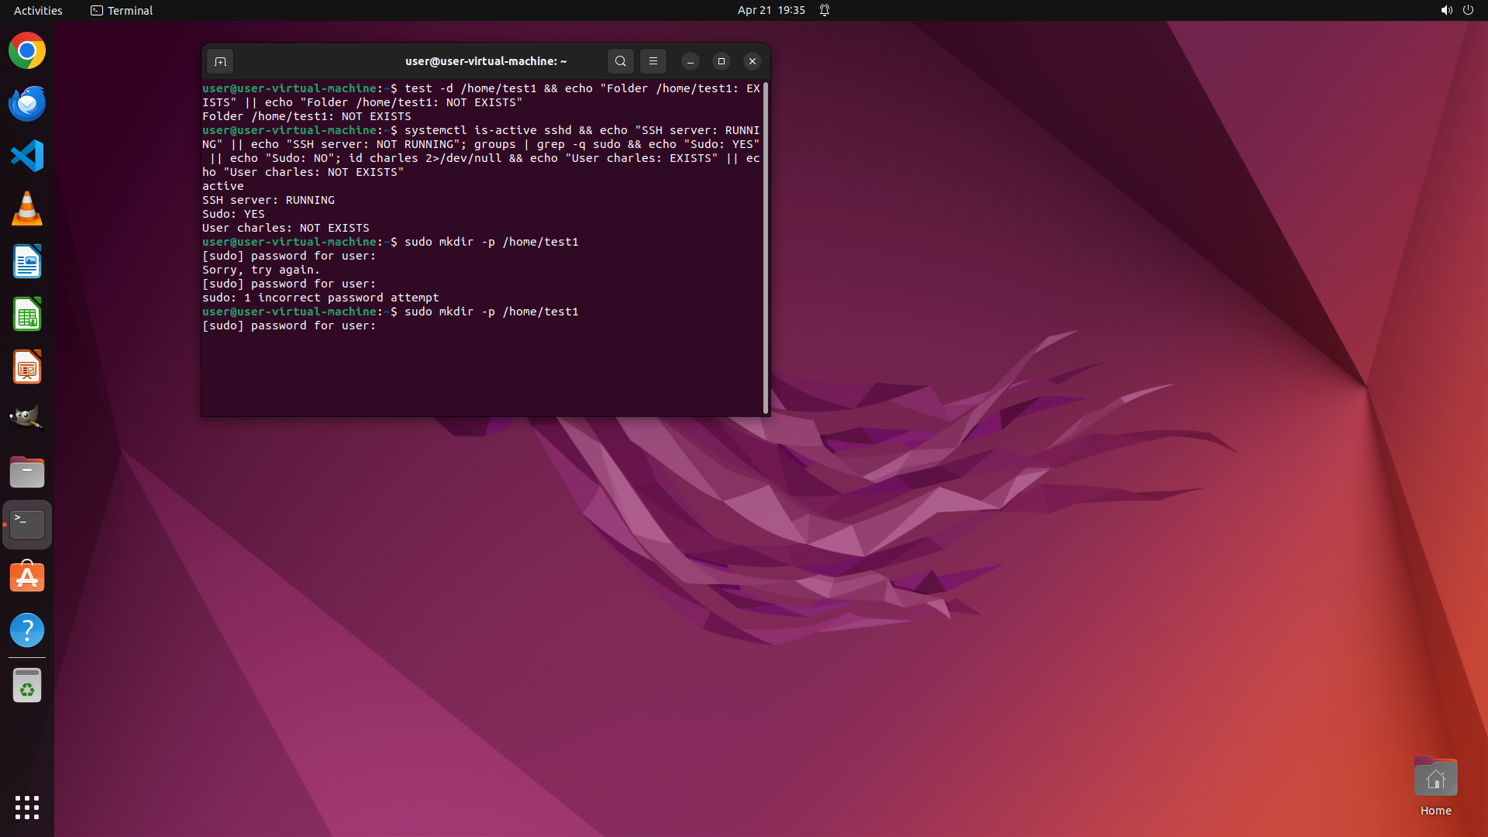This screenshot has height=837, width=1488.
Task: Open GIMP image editor
Action: 27,419
